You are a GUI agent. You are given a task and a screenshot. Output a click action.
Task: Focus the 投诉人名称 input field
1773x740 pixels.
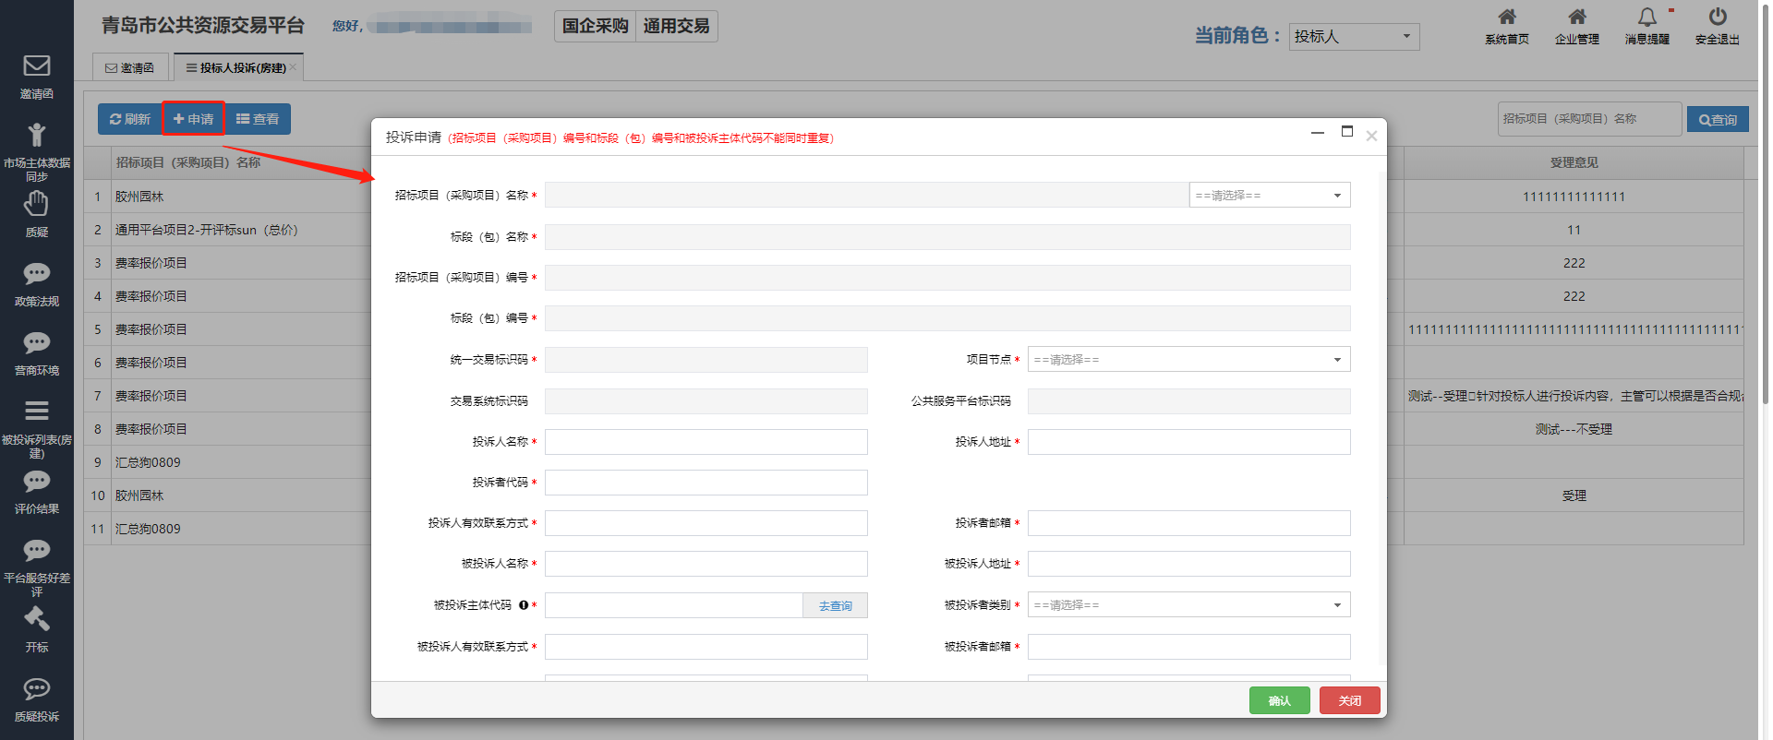706,442
